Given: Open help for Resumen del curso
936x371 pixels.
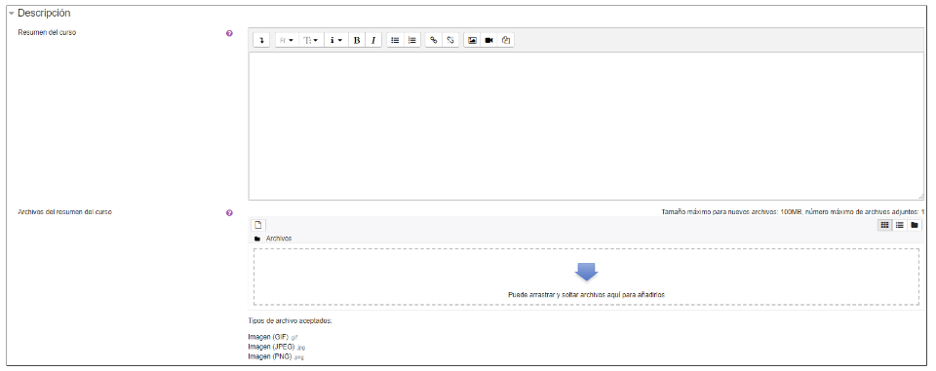Looking at the screenshot, I should pos(229,33).
